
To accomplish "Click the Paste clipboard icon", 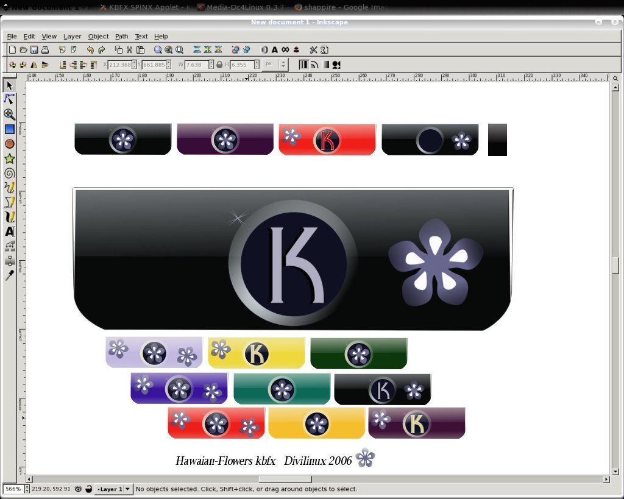I will tap(140, 50).
